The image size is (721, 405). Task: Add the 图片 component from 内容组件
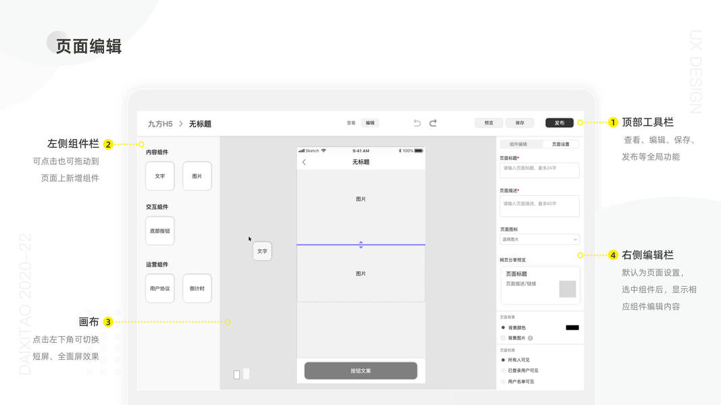[197, 176]
